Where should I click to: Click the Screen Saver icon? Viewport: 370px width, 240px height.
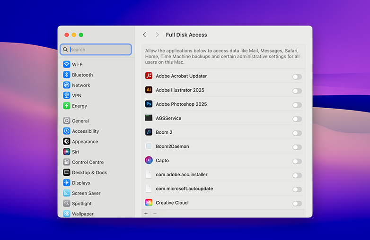pos(67,193)
